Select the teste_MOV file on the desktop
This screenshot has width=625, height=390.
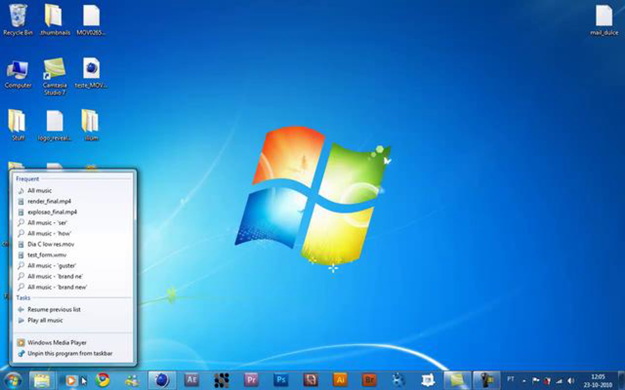(x=91, y=73)
